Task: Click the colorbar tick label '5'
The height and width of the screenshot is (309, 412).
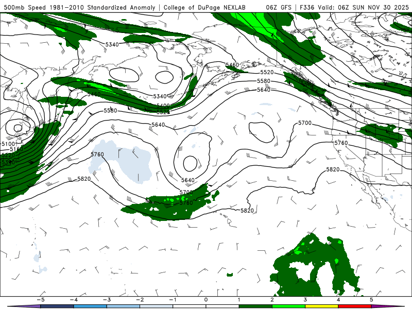Action: pyautogui.click(x=371, y=300)
